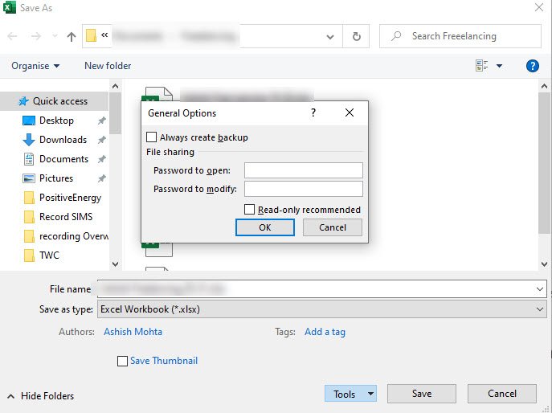
Task: Click pin icon beside Documents
Action: (102, 160)
